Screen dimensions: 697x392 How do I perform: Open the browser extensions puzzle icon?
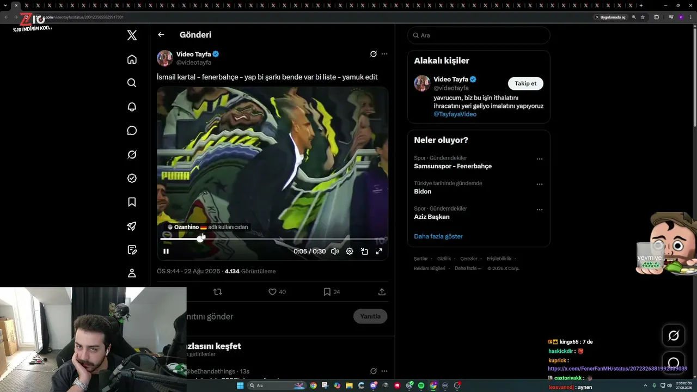(656, 17)
